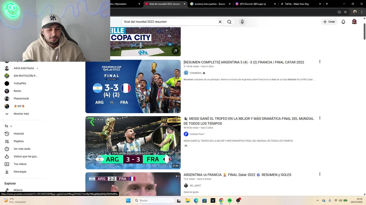Open the YoSoyPlex subscription

[x=20, y=83]
